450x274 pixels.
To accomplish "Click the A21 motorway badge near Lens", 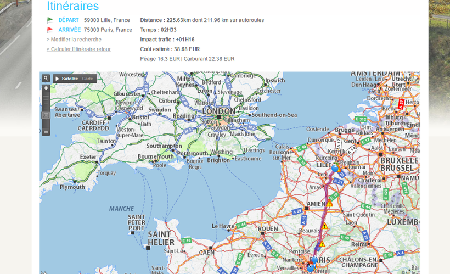I will pos(339,181).
